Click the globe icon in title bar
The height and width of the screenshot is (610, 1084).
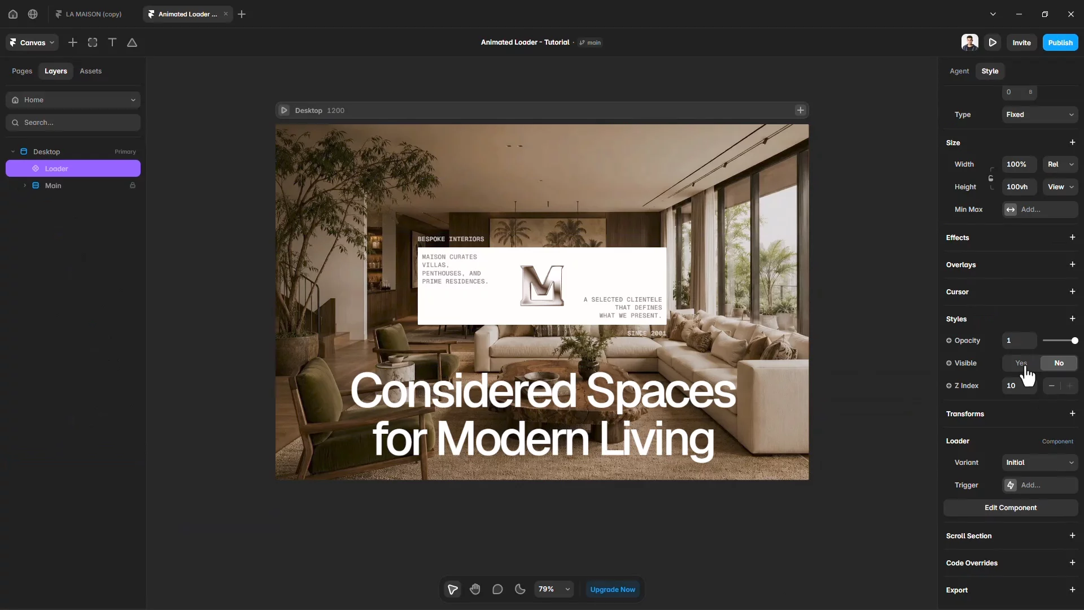(33, 14)
